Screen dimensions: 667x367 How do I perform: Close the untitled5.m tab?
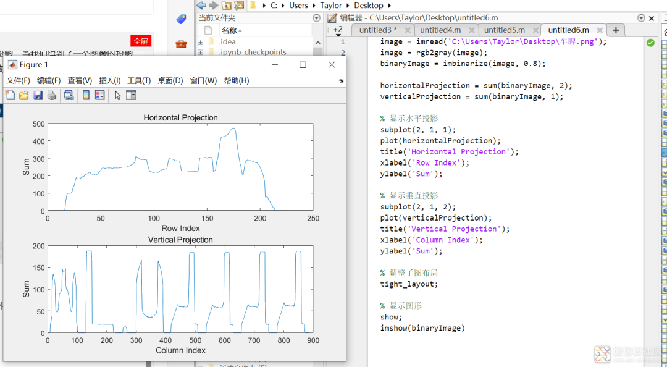(535, 30)
